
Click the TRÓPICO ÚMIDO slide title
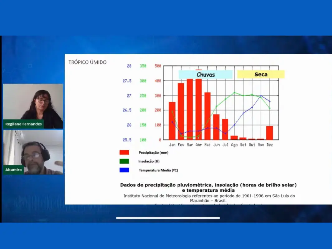click(x=88, y=62)
